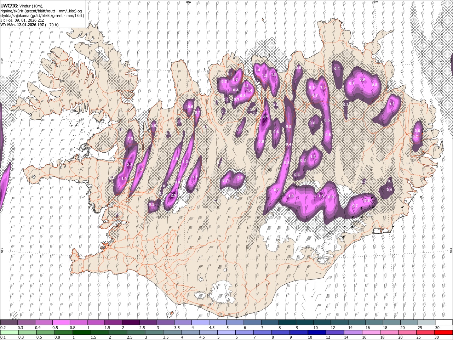
Task: Click the 0.2 label under the upper legend
Action: [x=2, y=327]
